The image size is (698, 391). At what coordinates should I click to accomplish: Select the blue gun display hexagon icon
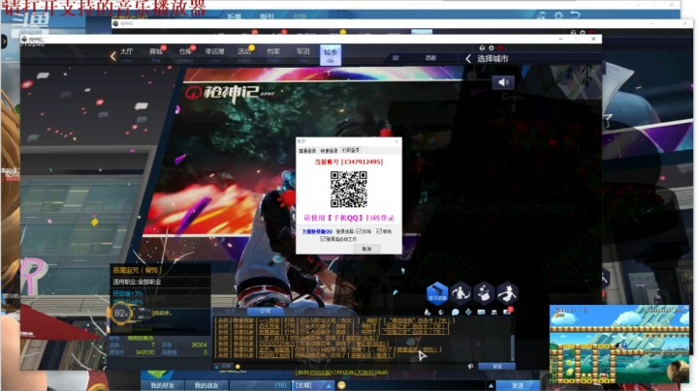[437, 293]
